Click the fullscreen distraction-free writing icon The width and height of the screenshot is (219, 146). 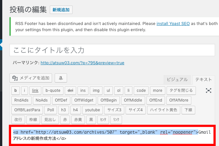tap(208, 91)
